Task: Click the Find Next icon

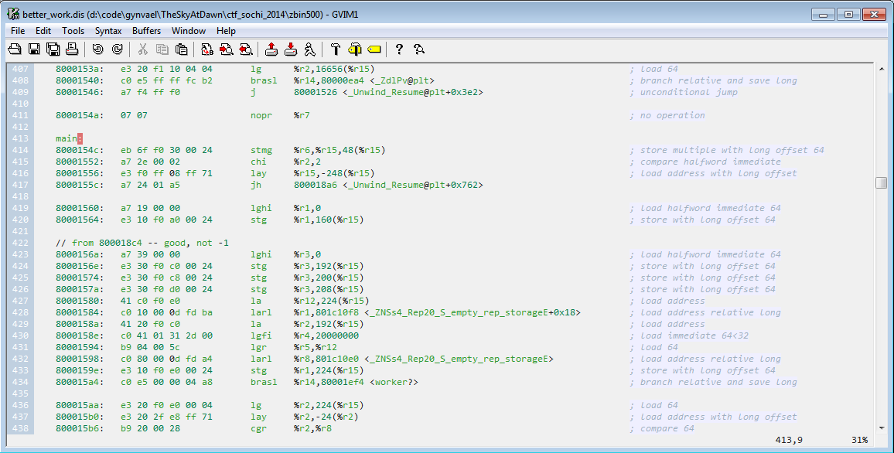Action: tap(227, 49)
